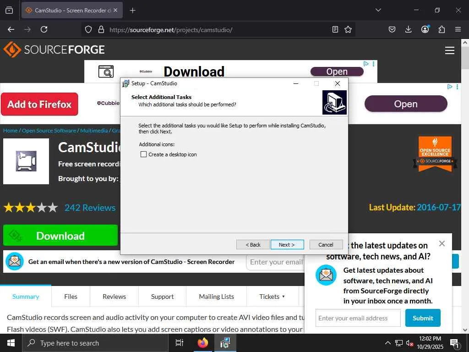Click the Firefox forward arrow
The width and height of the screenshot is (469, 352).
[27, 29]
